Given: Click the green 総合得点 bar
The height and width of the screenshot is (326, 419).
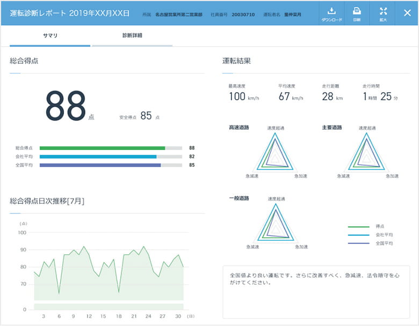Looking at the screenshot, I should pyautogui.click(x=103, y=148).
